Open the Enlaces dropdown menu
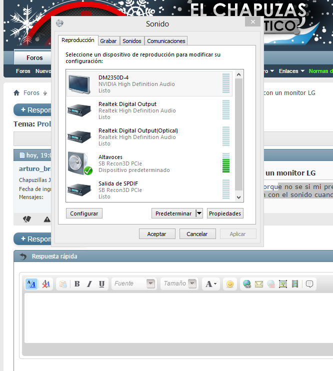The width and height of the screenshot is (333, 371). 291,71
